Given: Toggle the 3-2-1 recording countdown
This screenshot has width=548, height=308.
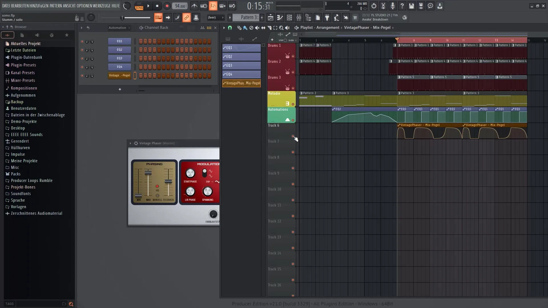Looking at the screenshot, I should (x=213, y=6).
